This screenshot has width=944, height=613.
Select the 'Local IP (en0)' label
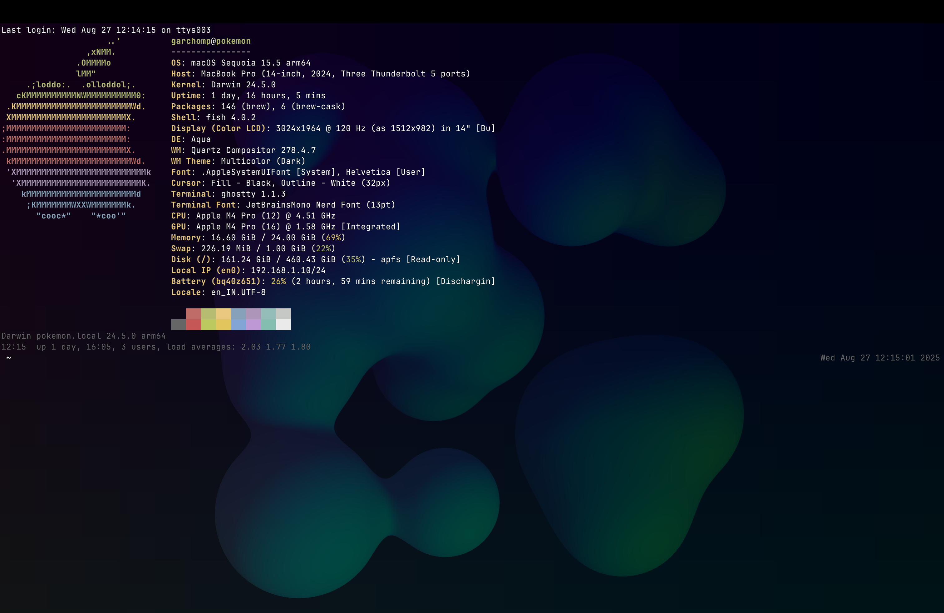click(x=206, y=270)
